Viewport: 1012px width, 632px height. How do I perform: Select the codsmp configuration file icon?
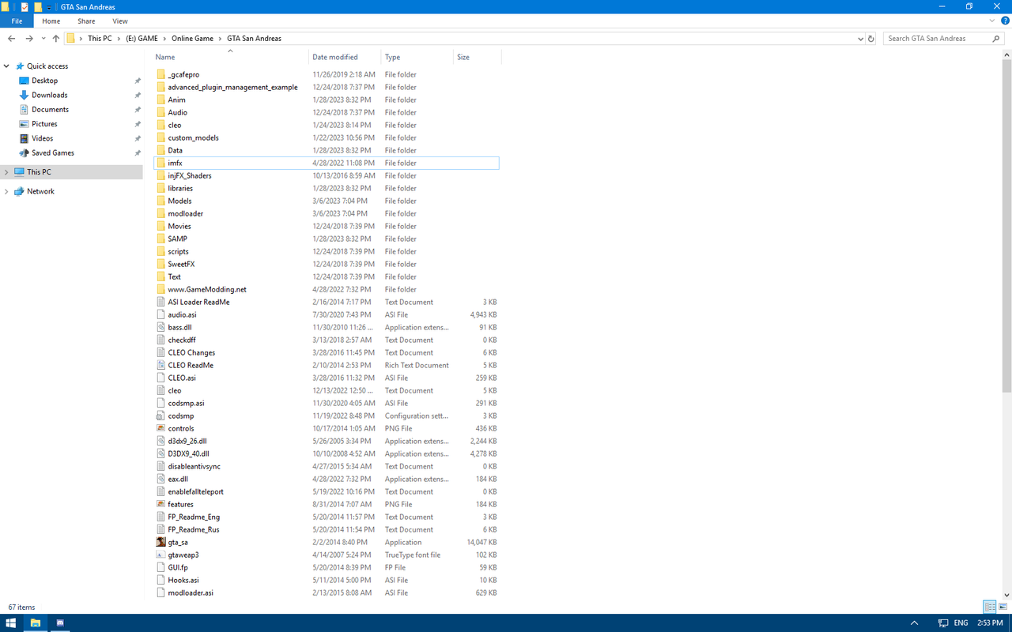[x=161, y=416]
